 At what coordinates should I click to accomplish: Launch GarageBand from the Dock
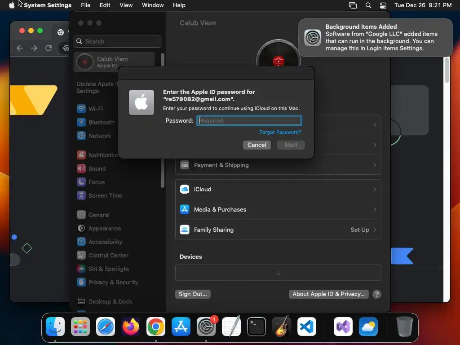282,327
